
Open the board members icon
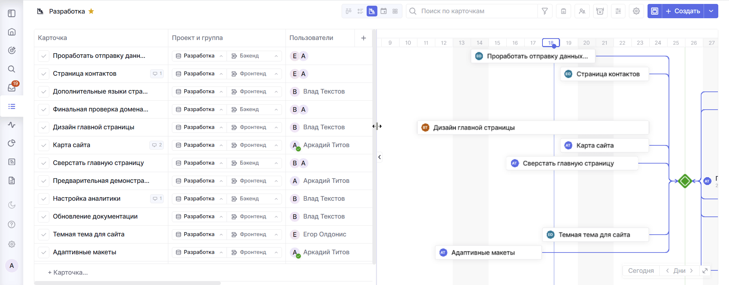click(x=582, y=11)
